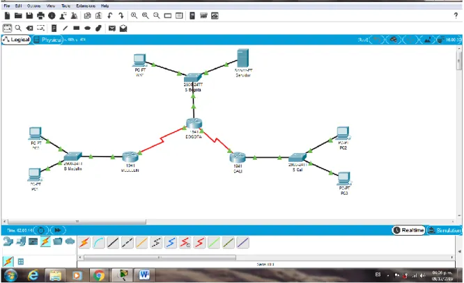Open the Help menu
This screenshot has width=464, height=283.
coord(105,6)
